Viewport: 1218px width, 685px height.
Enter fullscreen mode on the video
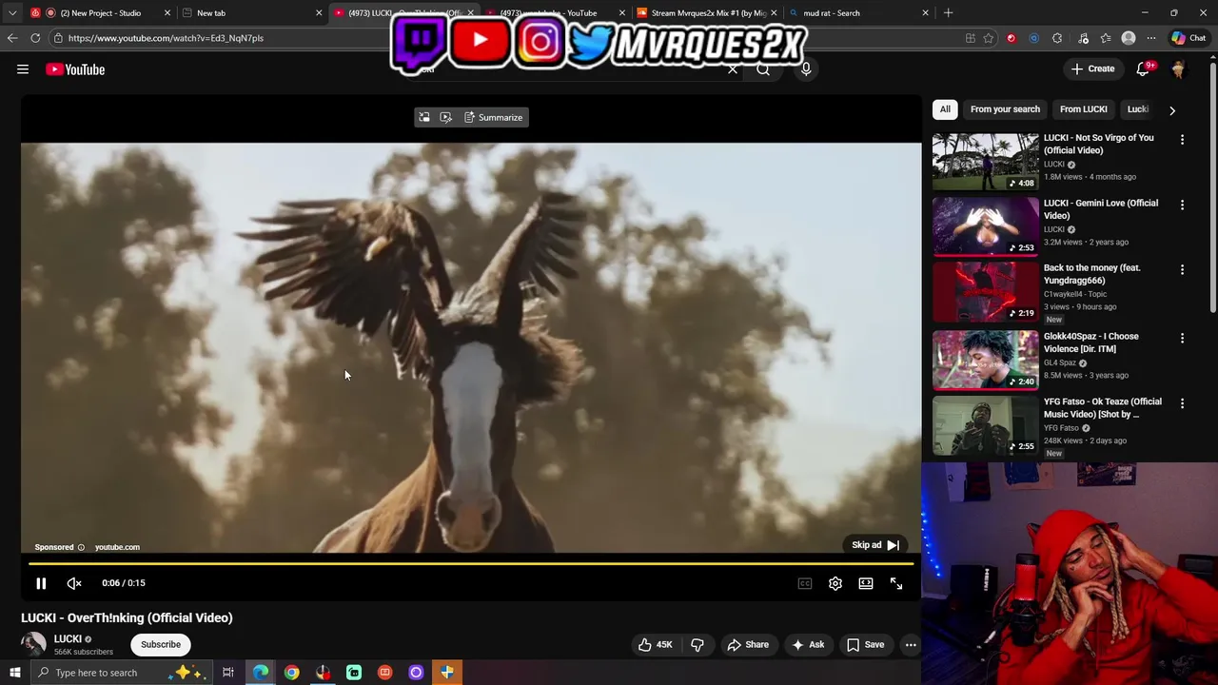tap(896, 583)
